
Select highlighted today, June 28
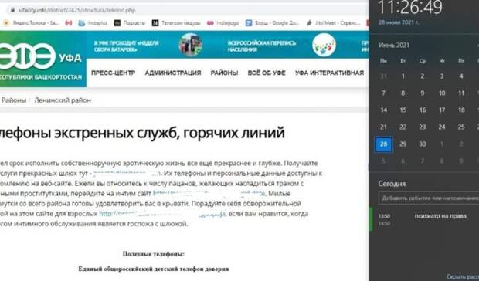click(x=384, y=144)
